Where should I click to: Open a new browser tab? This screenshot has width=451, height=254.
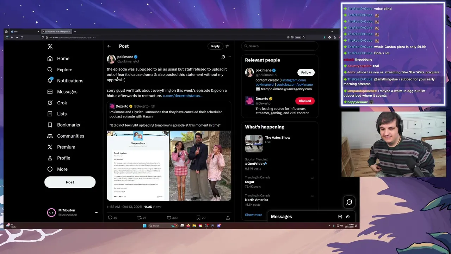click(x=75, y=32)
